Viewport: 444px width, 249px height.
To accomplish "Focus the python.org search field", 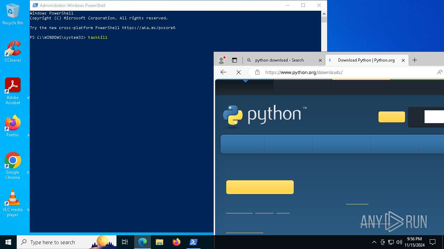I will click(x=434, y=117).
